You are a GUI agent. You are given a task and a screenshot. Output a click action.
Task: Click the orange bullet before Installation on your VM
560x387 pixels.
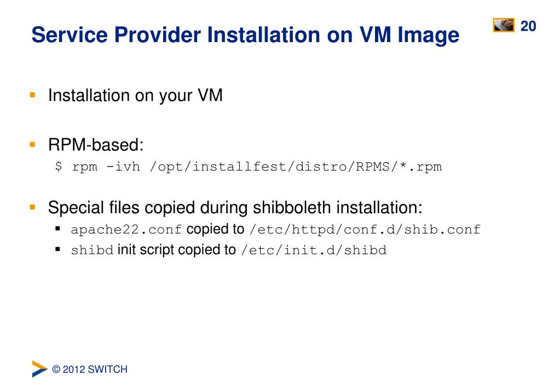tap(32, 95)
